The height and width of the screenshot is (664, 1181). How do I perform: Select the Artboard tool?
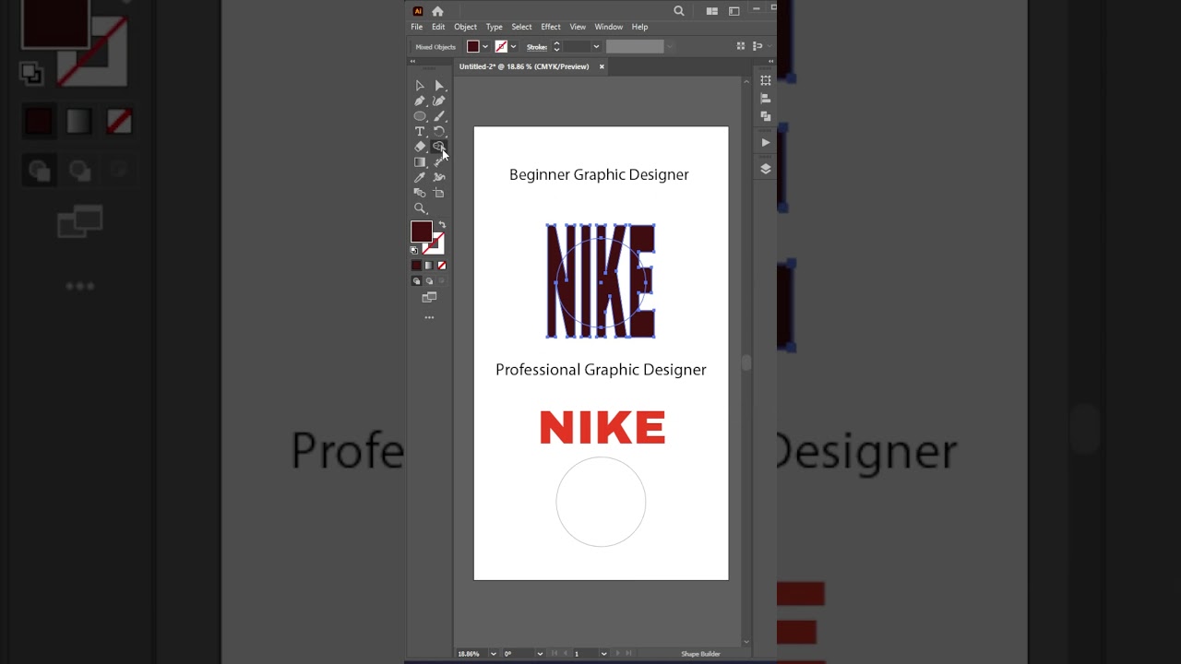[x=439, y=193]
